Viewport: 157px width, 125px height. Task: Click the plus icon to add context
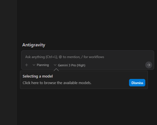(x=27, y=65)
